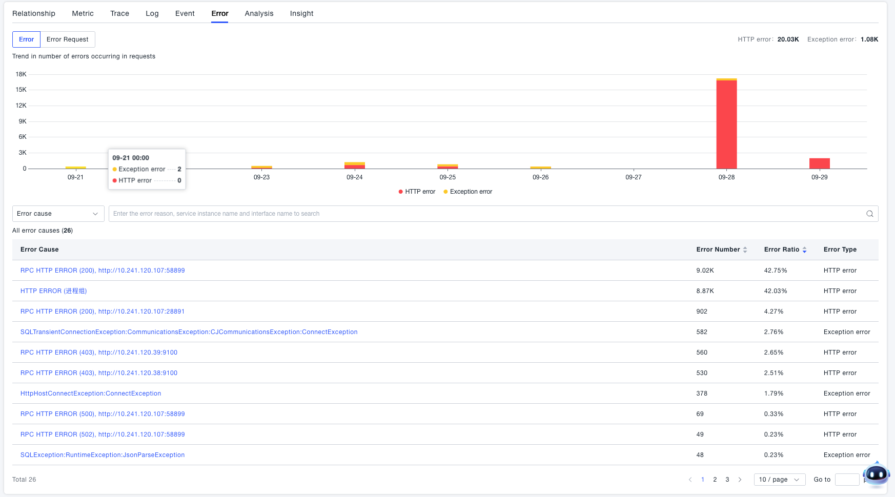Viewport: 895px width, 497px height.
Task: Open SQLTransientConnectionException error cause link
Action: [189, 332]
